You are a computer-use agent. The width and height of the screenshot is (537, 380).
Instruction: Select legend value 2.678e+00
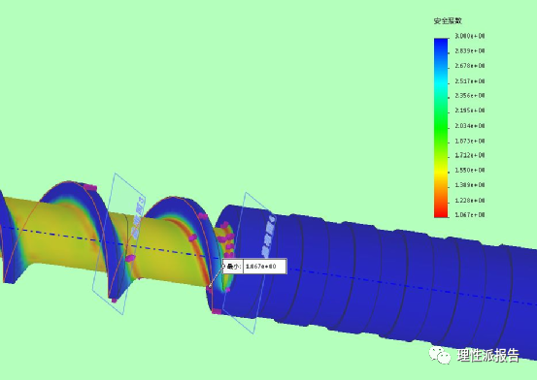[x=470, y=66]
